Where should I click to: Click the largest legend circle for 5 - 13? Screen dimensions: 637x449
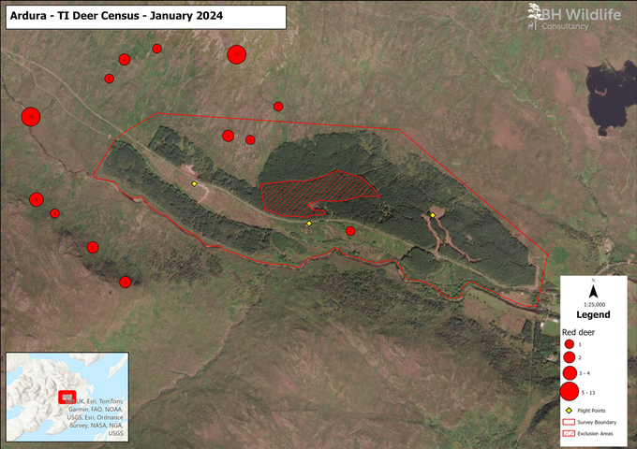tap(570, 391)
